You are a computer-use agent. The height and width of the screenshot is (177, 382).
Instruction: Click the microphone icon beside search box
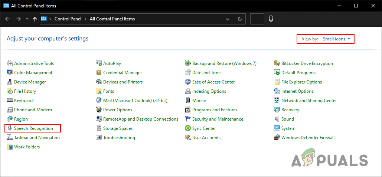(x=271, y=19)
